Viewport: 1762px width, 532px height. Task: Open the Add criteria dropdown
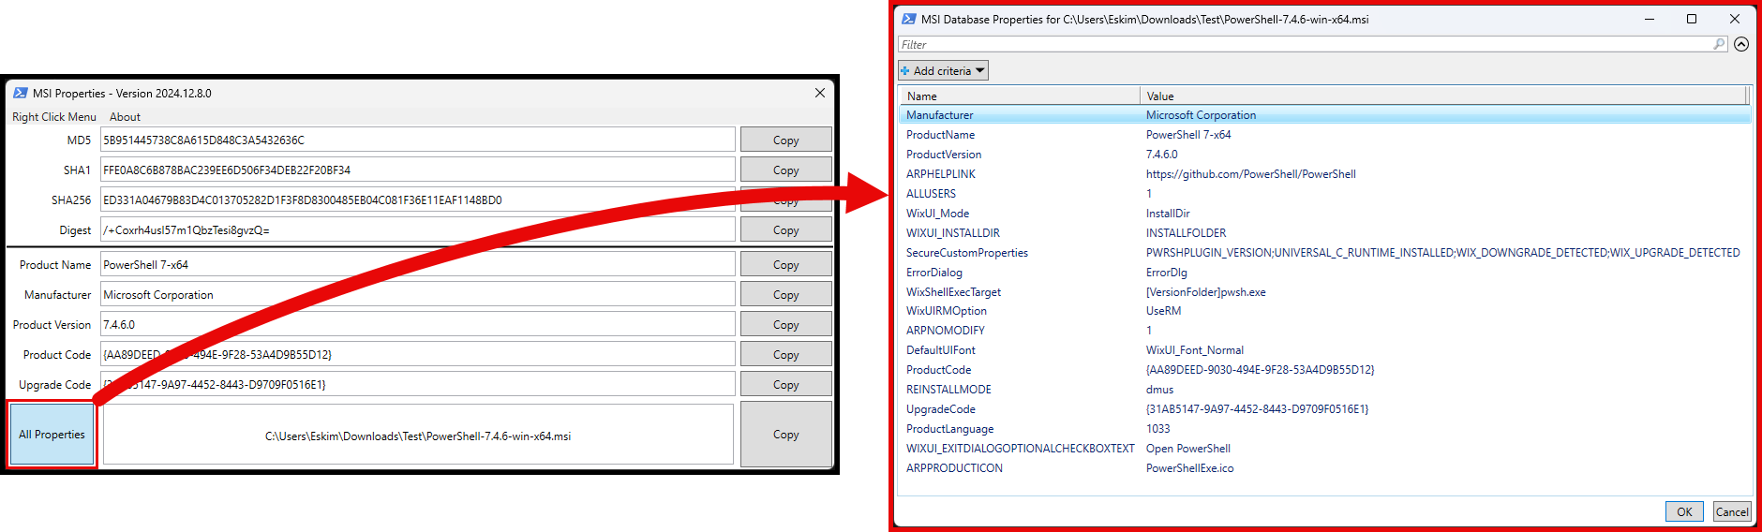click(x=943, y=70)
